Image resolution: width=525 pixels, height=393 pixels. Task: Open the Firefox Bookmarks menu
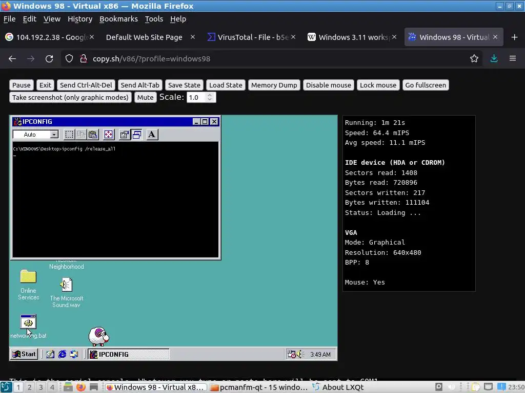(x=118, y=19)
